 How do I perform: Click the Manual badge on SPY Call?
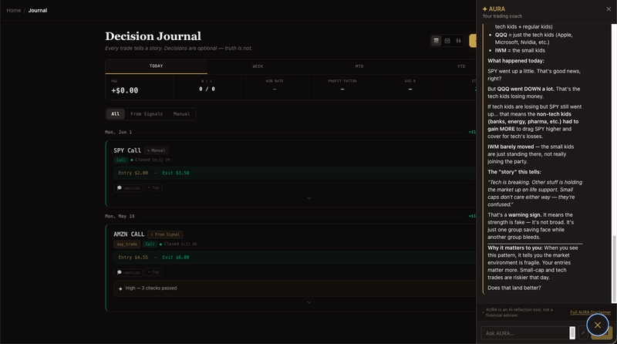[x=157, y=150]
